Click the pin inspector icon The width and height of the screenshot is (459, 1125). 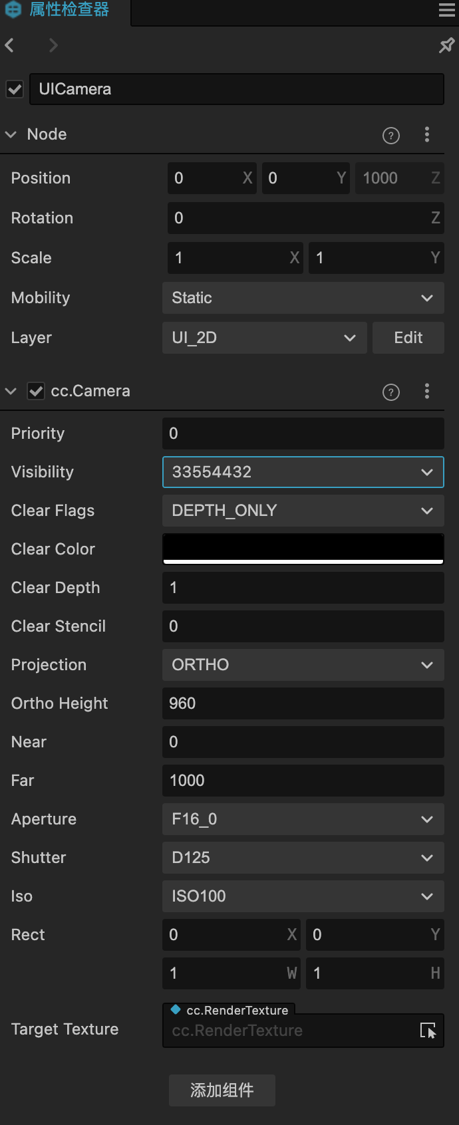point(446,45)
